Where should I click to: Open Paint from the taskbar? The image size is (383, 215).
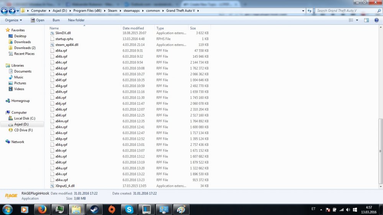(x=181, y=209)
